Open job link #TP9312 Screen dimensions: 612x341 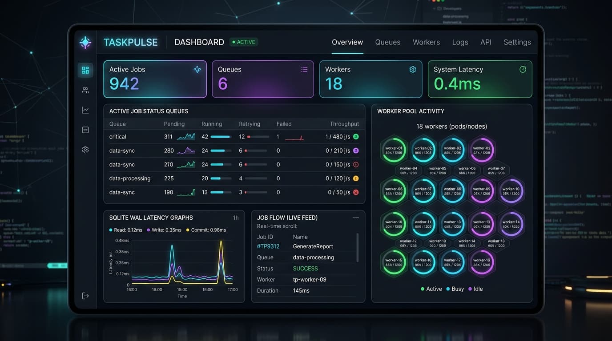[268, 246]
